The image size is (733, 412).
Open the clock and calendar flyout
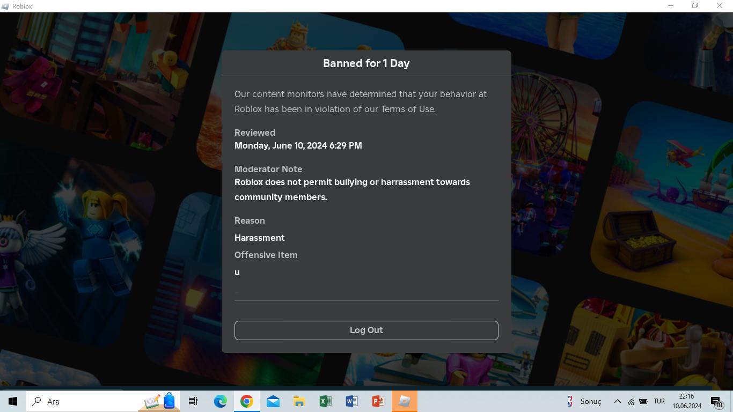(687, 401)
